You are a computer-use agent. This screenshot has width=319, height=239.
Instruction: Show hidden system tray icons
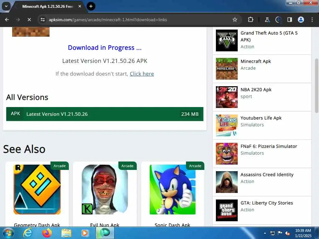coord(265,233)
